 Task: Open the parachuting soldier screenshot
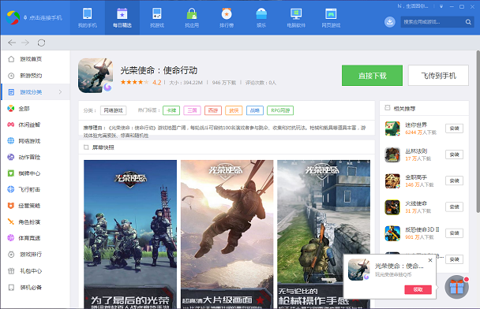coord(227,234)
